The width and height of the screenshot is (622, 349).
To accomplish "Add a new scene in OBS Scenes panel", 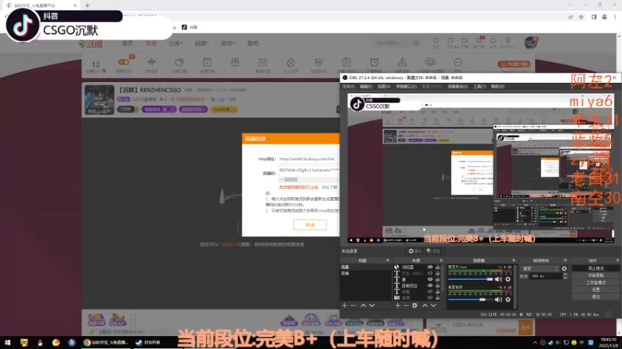I will point(344,306).
